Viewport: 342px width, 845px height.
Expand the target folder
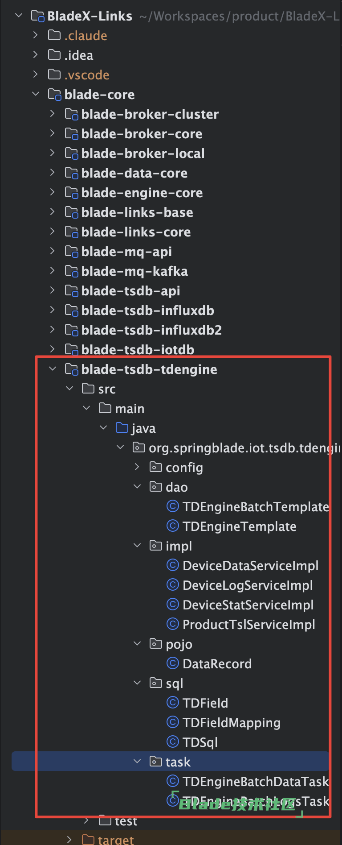pyautogui.click(x=69, y=840)
